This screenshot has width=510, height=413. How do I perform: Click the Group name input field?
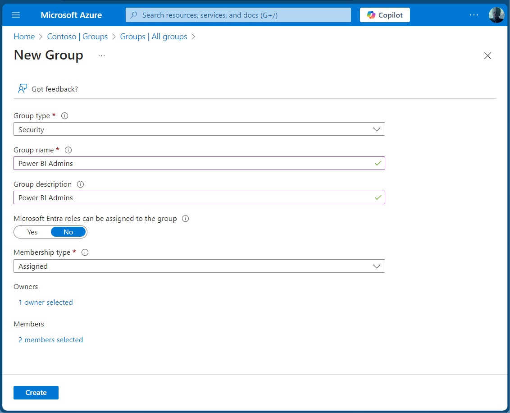point(194,164)
